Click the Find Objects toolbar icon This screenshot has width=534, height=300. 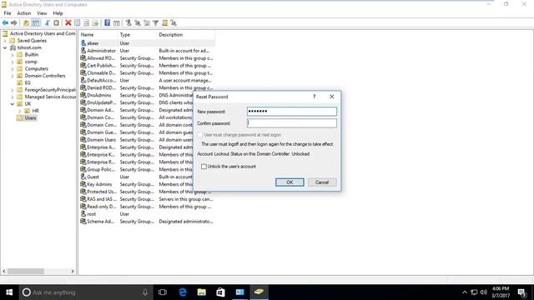(x=165, y=22)
